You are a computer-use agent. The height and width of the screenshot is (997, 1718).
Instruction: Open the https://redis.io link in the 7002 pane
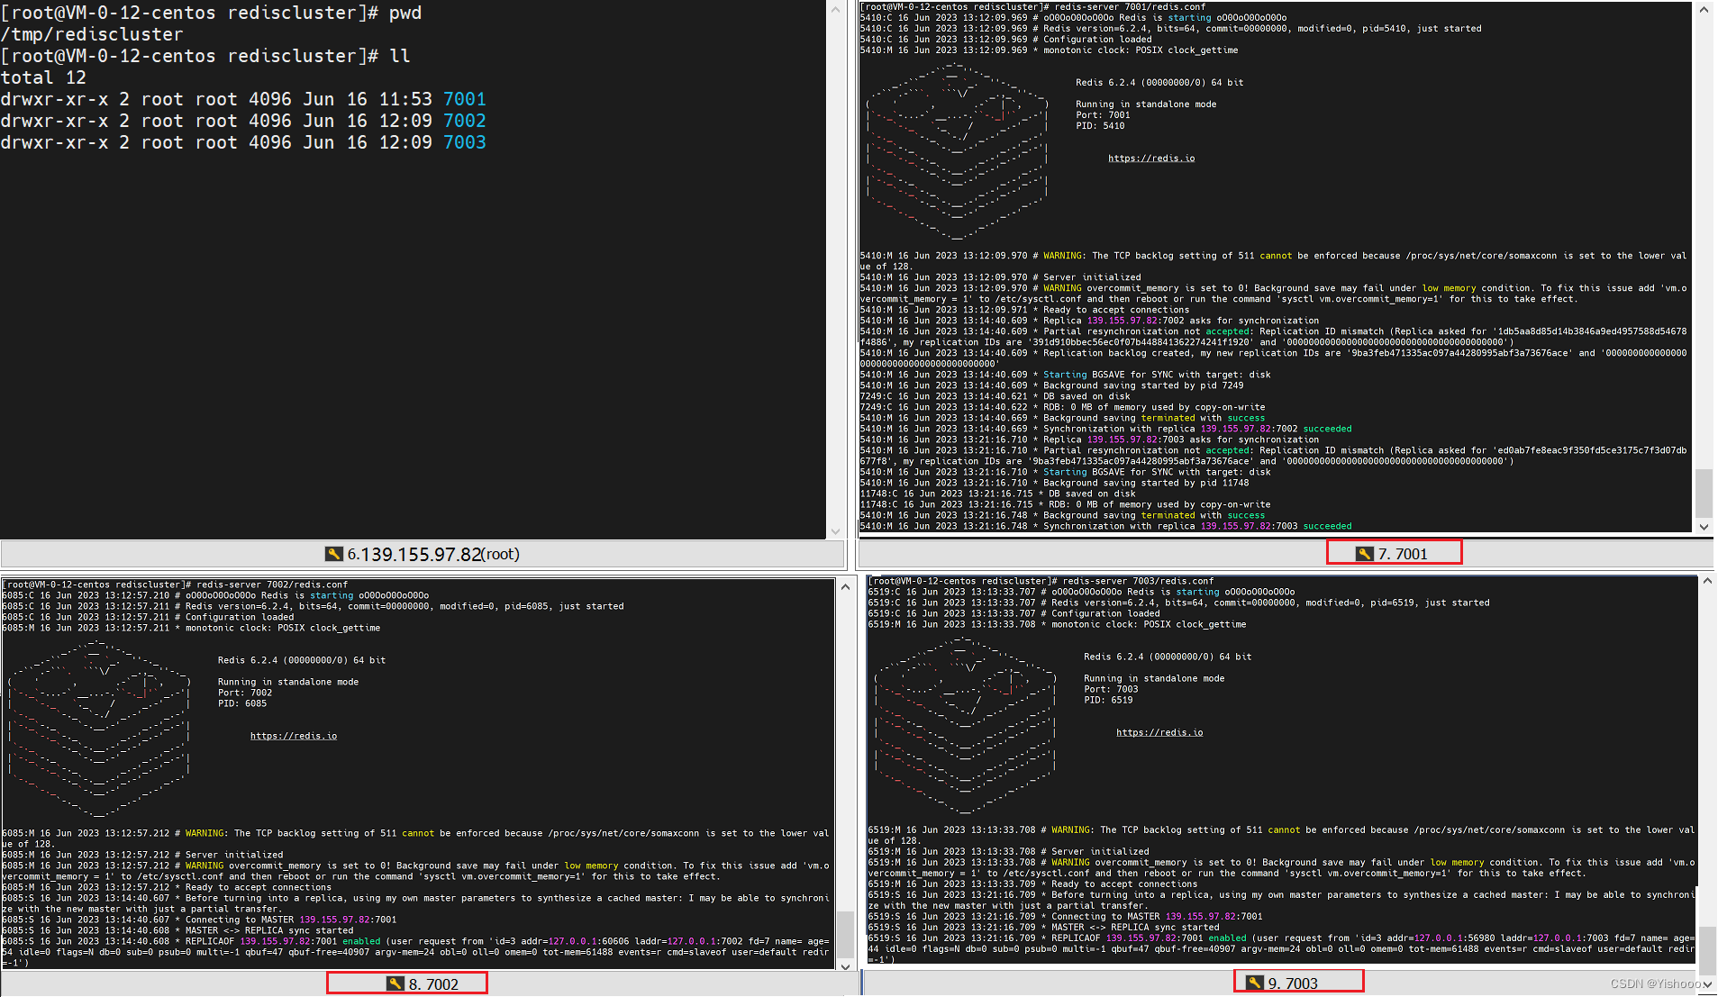pos(294,736)
